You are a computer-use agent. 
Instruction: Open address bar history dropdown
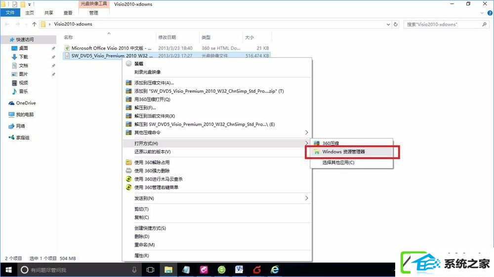[388, 24]
